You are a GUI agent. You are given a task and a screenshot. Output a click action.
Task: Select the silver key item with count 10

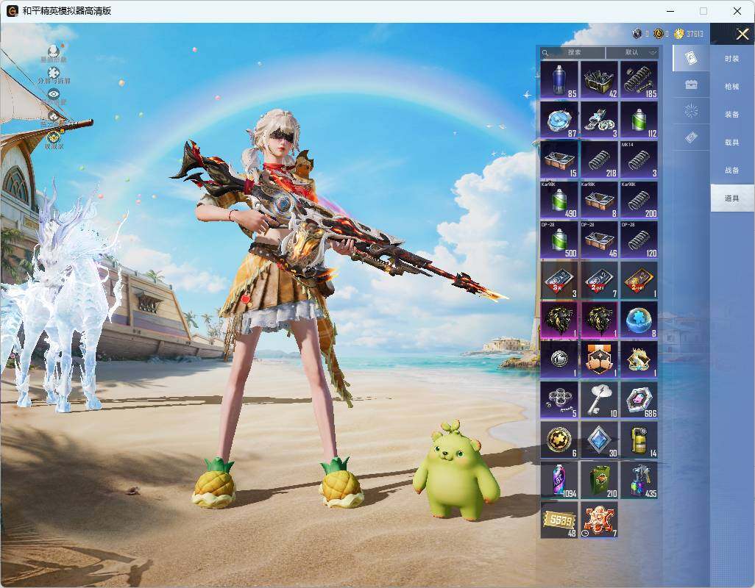click(x=599, y=400)
